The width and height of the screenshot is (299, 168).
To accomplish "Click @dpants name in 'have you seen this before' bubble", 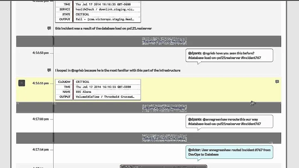I will (195, 53).
